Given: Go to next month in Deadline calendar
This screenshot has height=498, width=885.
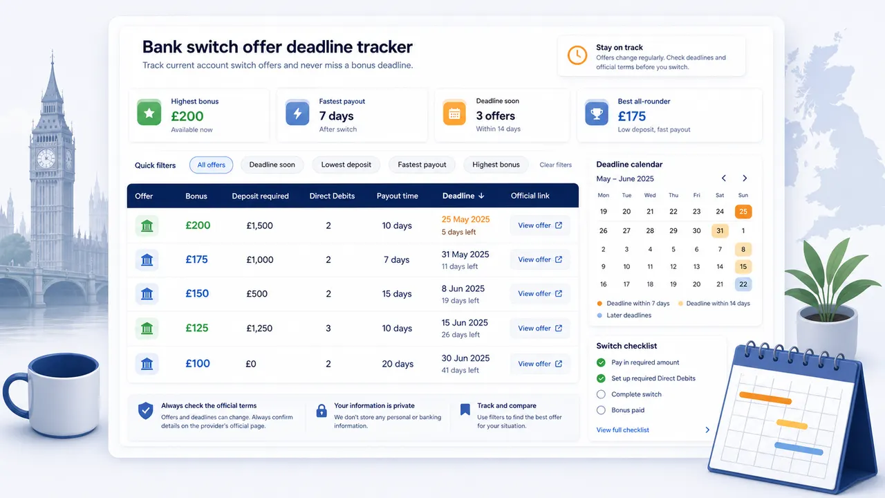Looking at the screenshot, I should (745, 178).
